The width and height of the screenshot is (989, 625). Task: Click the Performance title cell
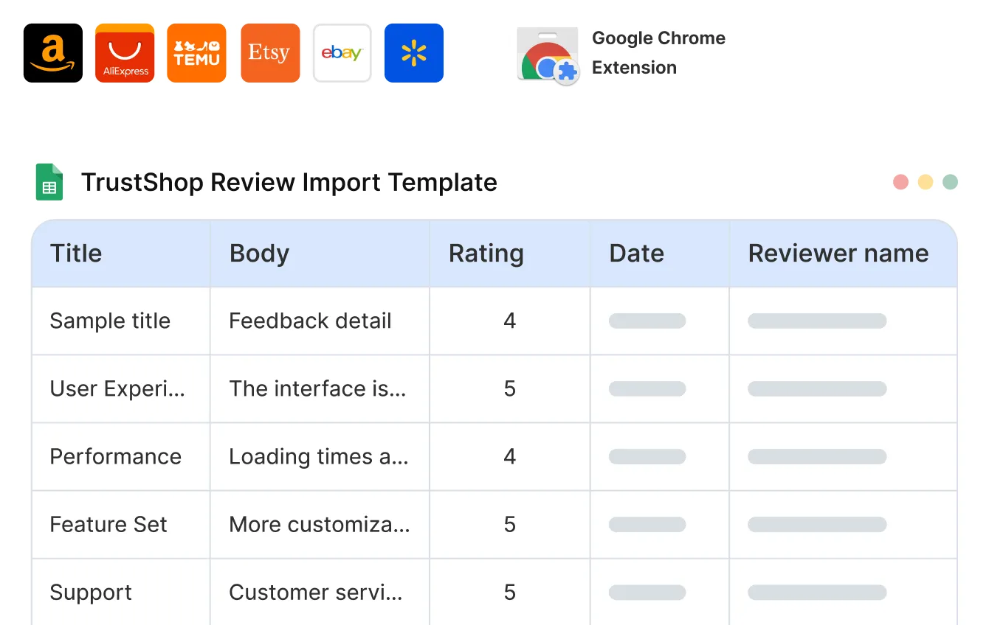click(121, 457)
